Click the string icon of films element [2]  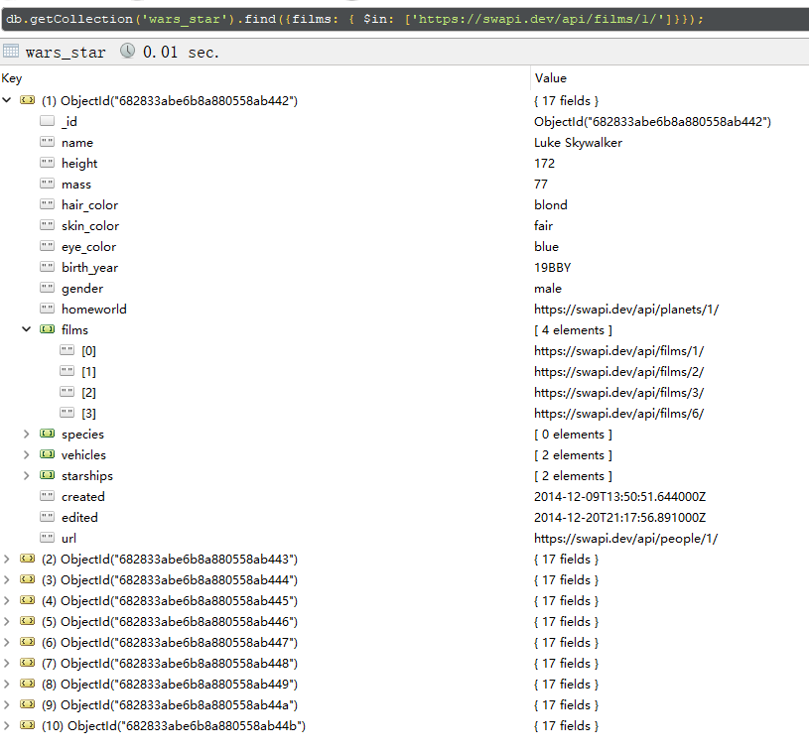click(67, 392)
